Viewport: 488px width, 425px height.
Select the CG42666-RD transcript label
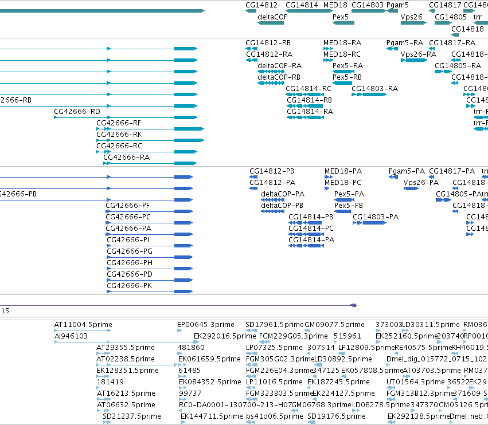tap(77, 111)
